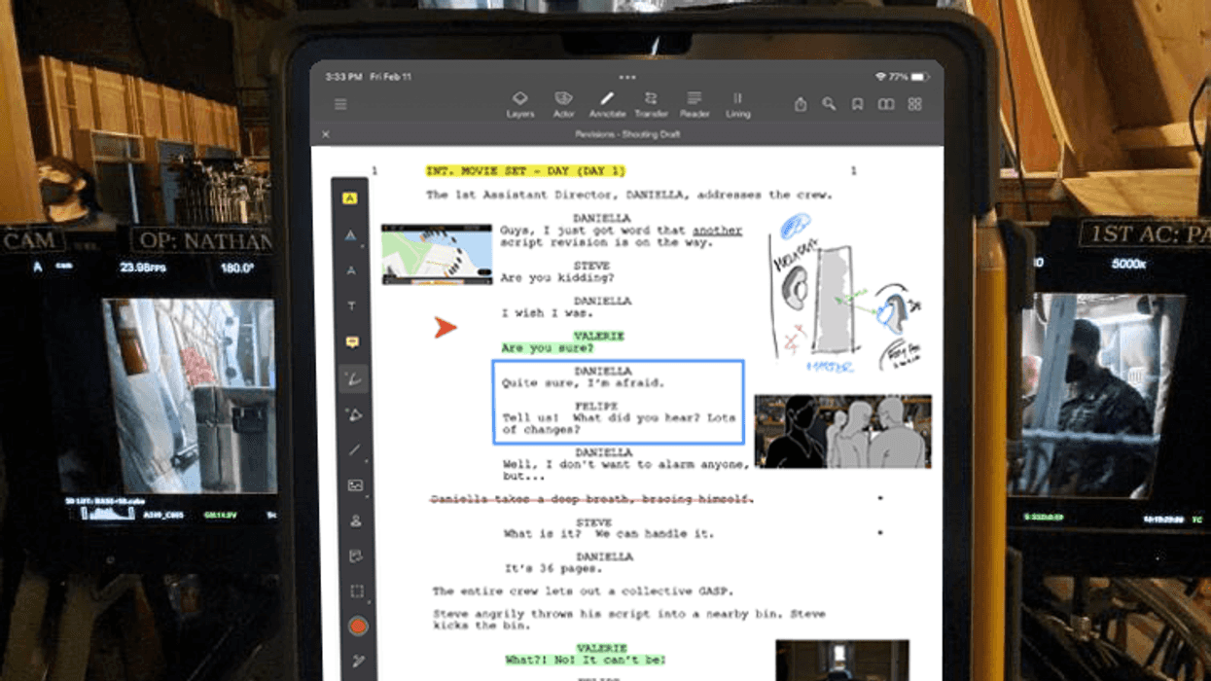1211x681 pixels.
Task: Select the freehand ink drawing tool
Action: pyautogui.click(x=353, y=378)
